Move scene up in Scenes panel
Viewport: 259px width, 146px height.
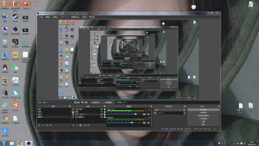[47, 125]
